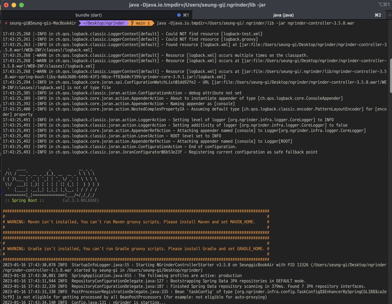Screen dimensions: 392x304
Task: Minimize the window using the yellow button
Action: coord(14,5)
